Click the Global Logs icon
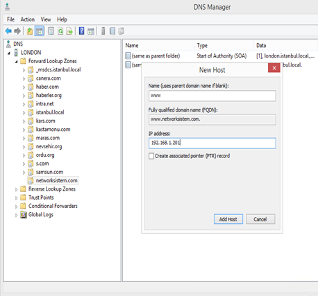This screenshot has width=318, height=296. (24, 215)
